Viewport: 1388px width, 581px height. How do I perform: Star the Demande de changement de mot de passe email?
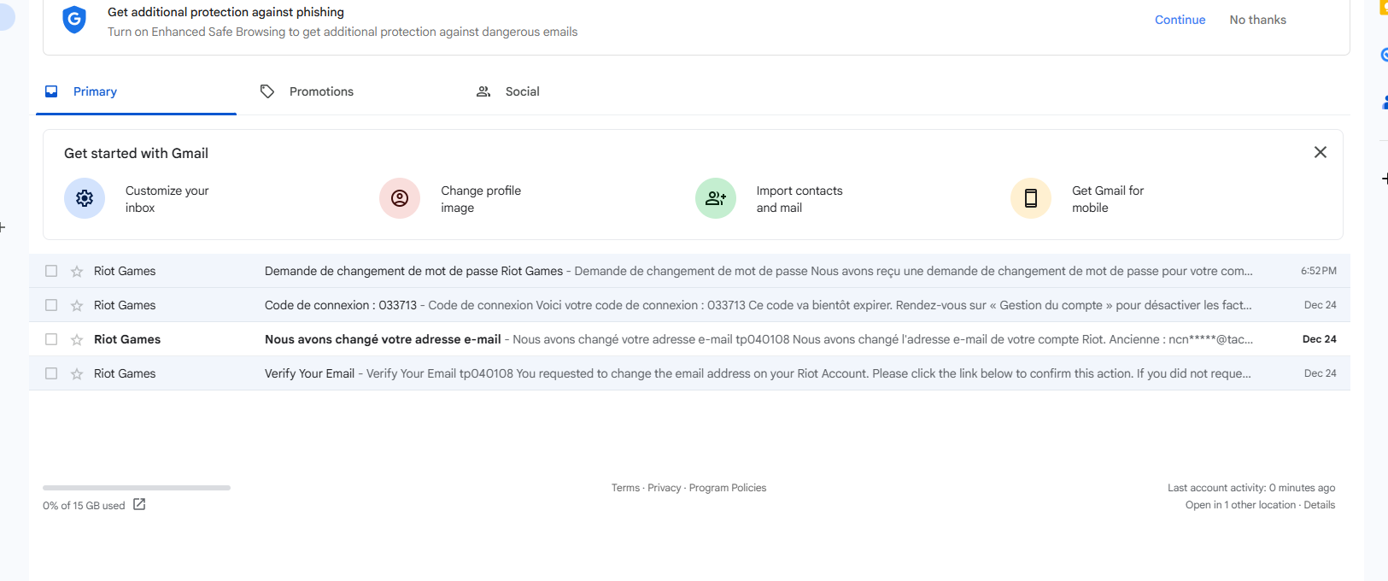click(x=77, y=271)
